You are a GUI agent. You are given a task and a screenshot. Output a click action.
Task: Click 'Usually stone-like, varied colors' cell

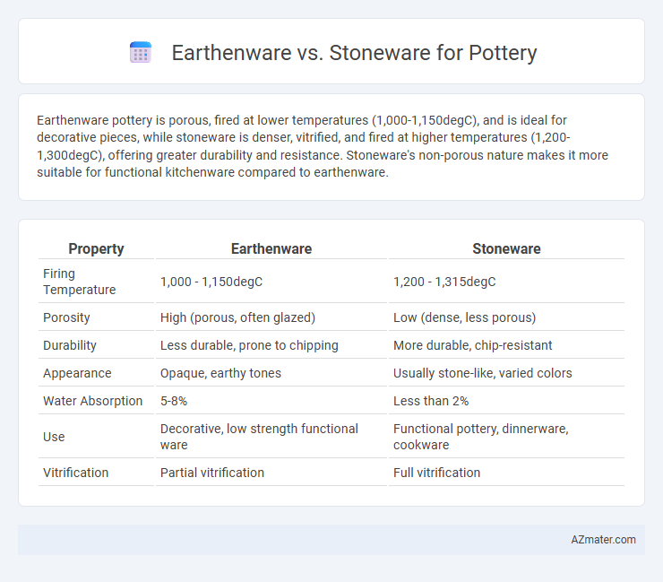click(506, 373)
